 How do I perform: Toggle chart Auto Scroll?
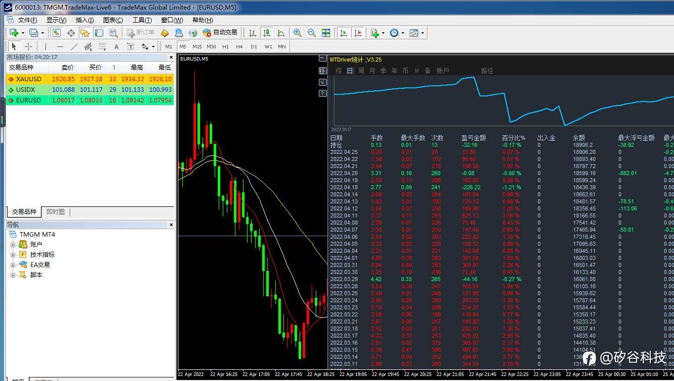click(x=344, y=33)
